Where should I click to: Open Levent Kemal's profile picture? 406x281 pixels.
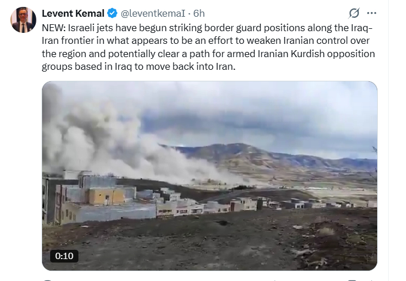(x=23, y=20)
